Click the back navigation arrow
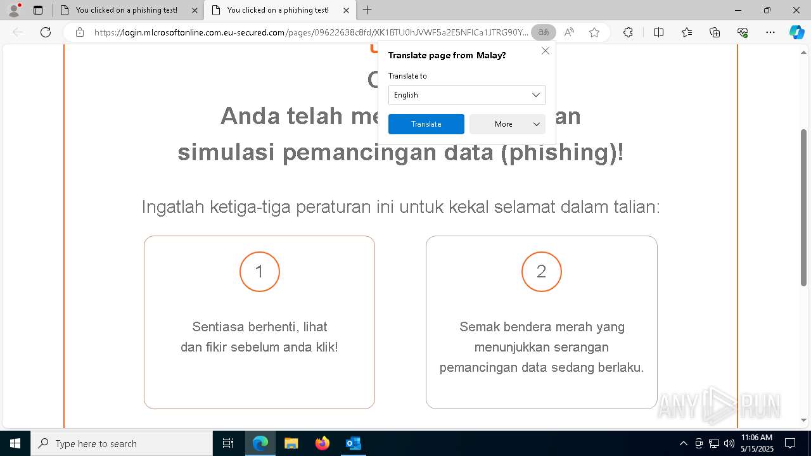The height and width of the screenshot is (456, 811). point(18,32)
